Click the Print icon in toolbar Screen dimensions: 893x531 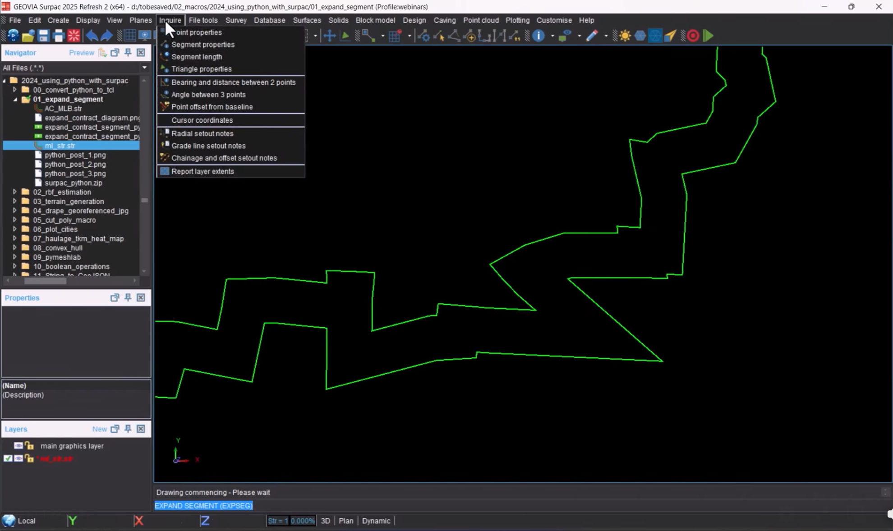click(x=59, y=36)
